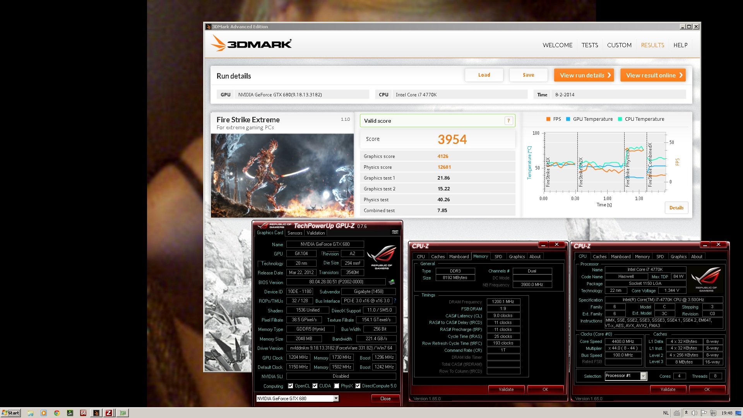This screenshot has height=418, width=743.
Task: Click score value 3954
Action: (452, 139)
